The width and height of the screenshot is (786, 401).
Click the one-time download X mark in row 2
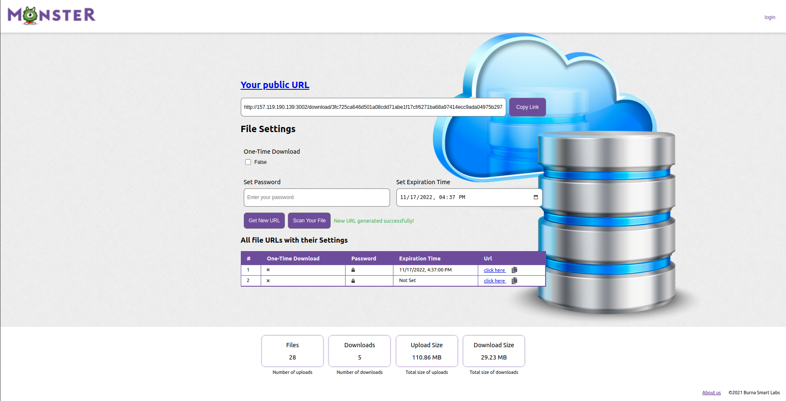268,281
